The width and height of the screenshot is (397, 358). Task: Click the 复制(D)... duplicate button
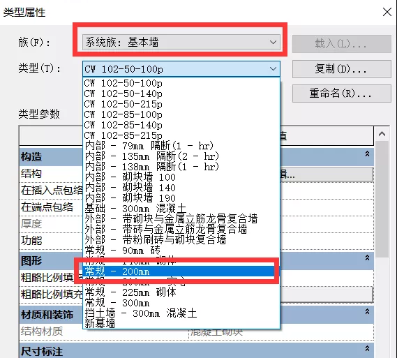[x=342, y=69]
